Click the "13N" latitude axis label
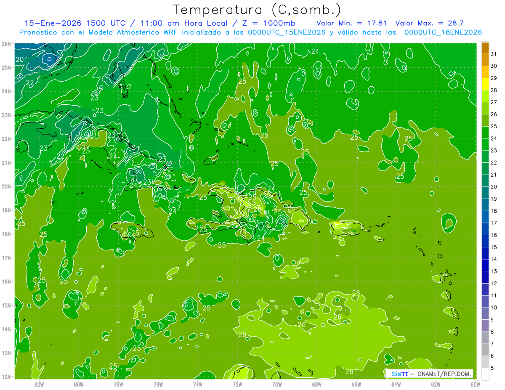This screenshot has width=505, height=390. 6,353
